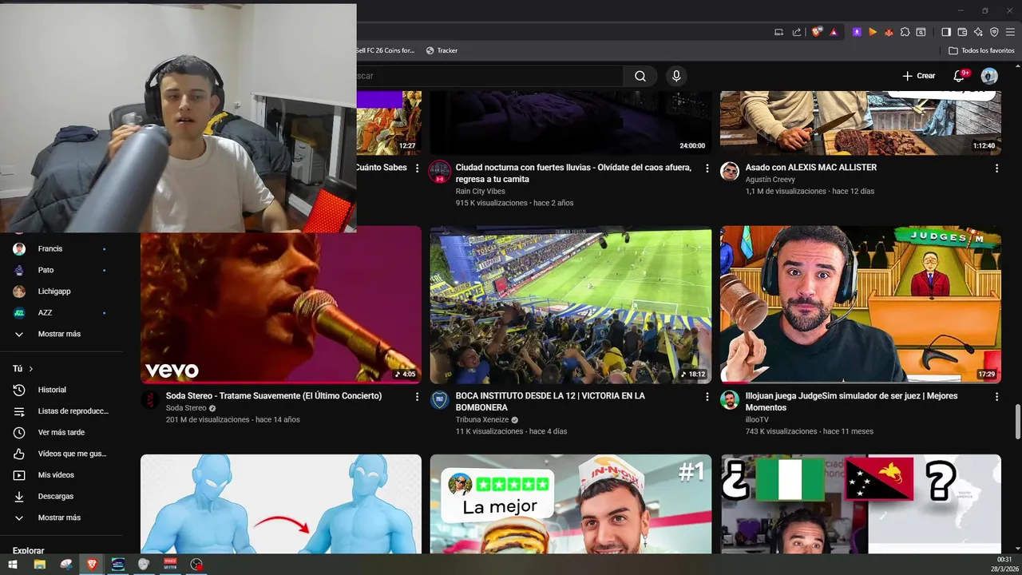Open Francis channel subscription
Image resolution: width=1022 pixels, height=575 pixels.
(x=61, y=248)
